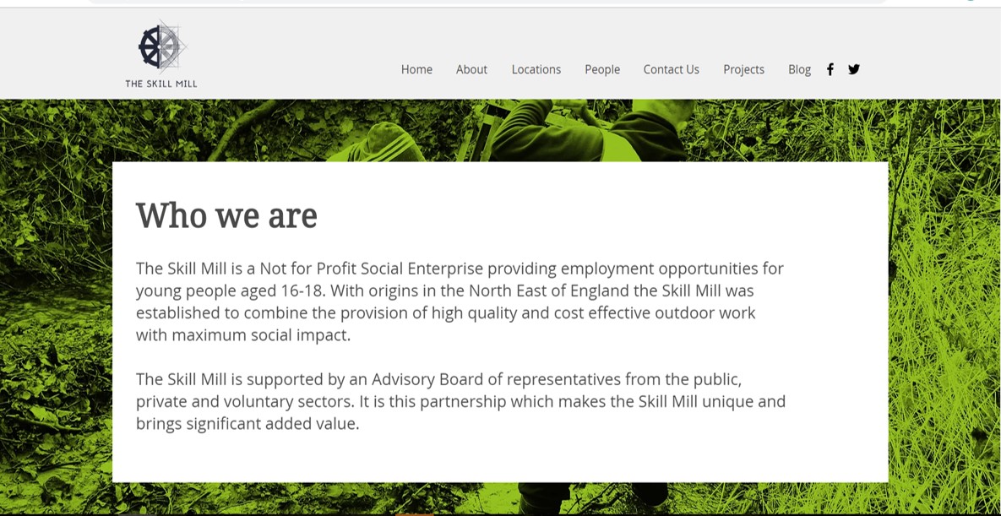
Task: Open the About menu item
Action: coord(471,69)
